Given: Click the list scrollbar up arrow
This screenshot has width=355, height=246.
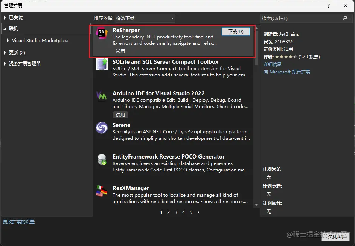Looking at the screenshot, I should (256, 28).
